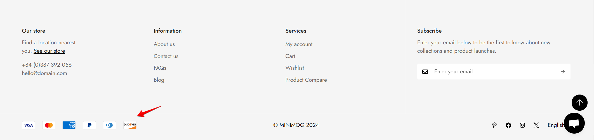Focus the Enter your email field

coord(494,72)
